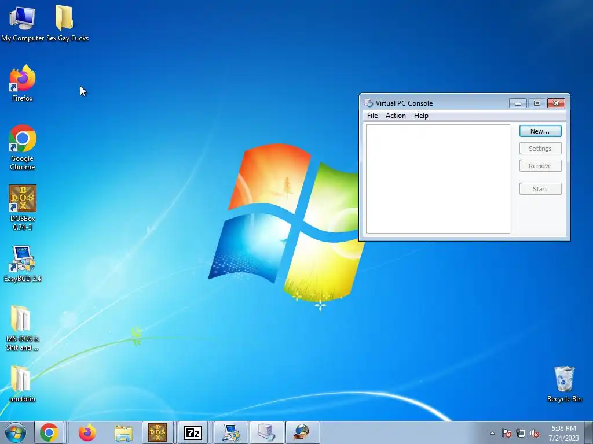Open the File menu in Virtual PC Console
Screen dimensions: 593x444
(x=372, y=116)
